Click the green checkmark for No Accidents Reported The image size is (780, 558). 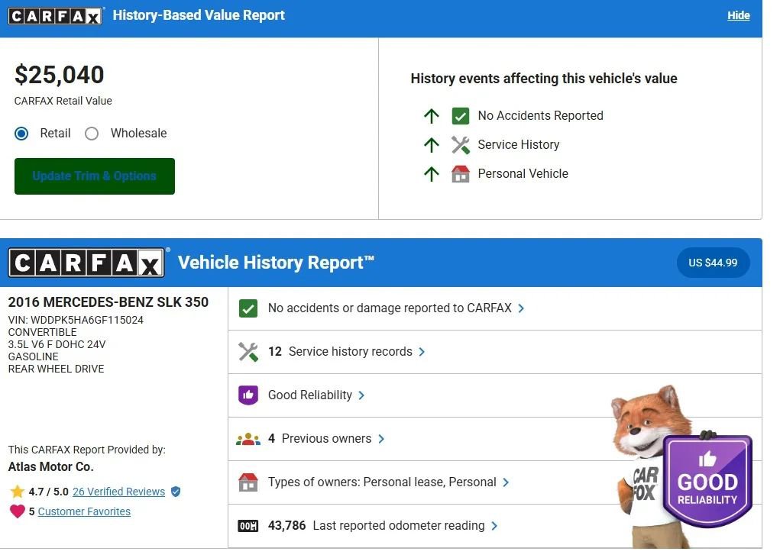tap(460, 116)
